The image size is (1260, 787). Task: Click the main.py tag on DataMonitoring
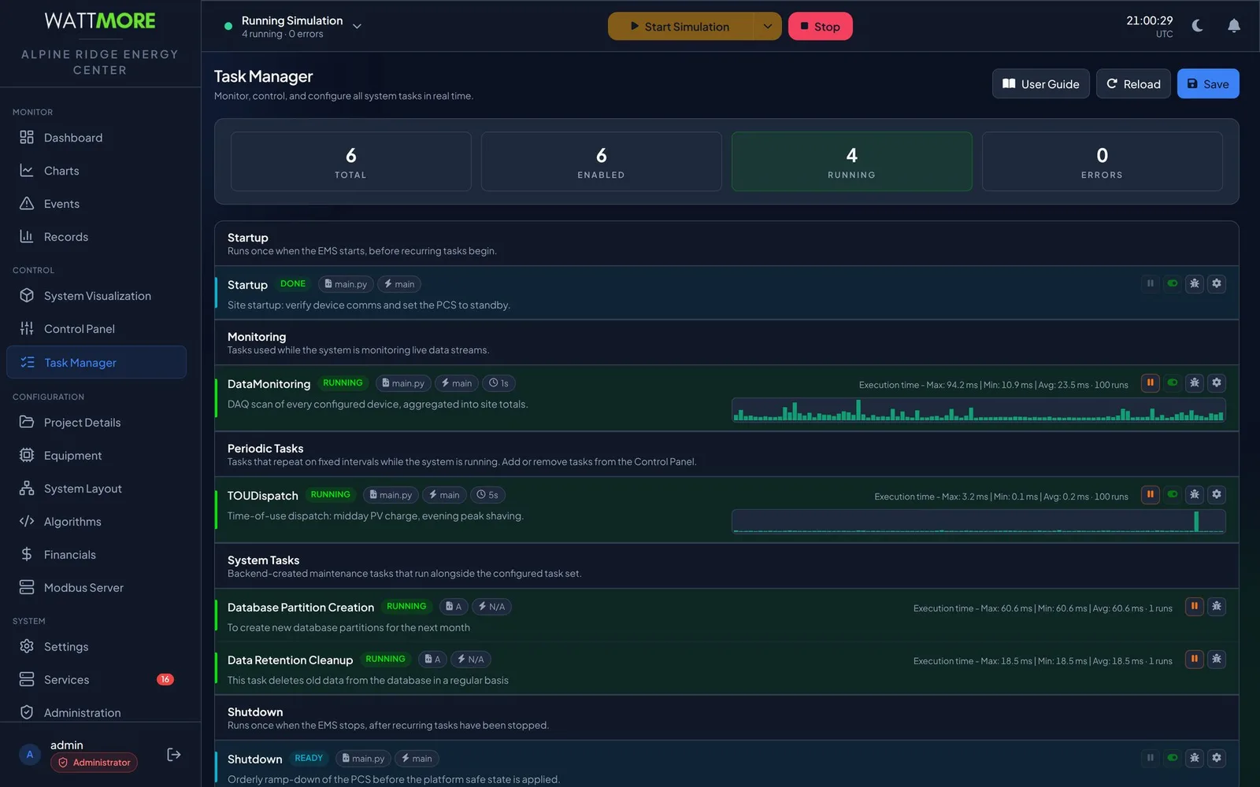click(402, 383)
